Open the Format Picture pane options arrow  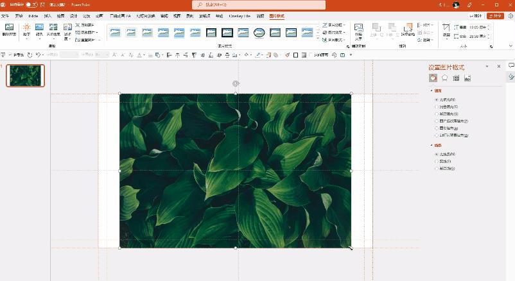(x=487, y=67)
